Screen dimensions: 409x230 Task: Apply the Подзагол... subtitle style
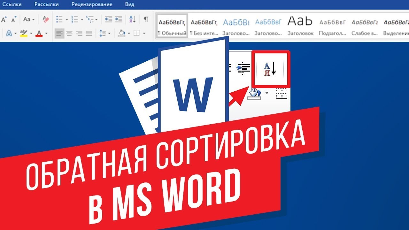(x=333, y=26)
